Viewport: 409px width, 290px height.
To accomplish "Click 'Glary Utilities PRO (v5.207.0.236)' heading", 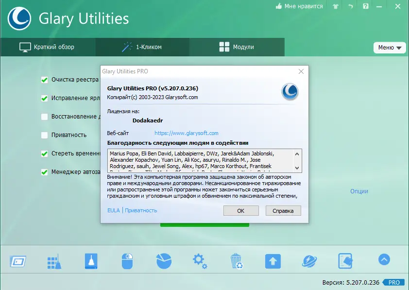I will pos(153,88).
